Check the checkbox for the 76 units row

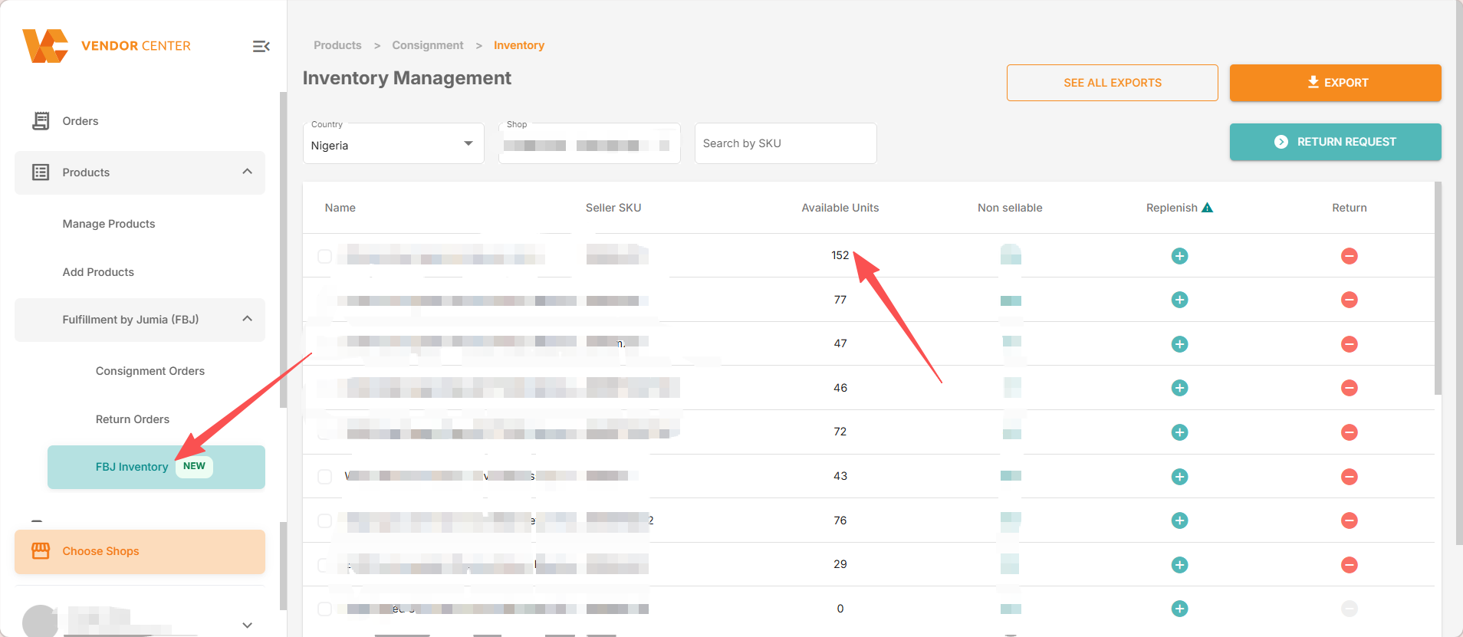325,520
